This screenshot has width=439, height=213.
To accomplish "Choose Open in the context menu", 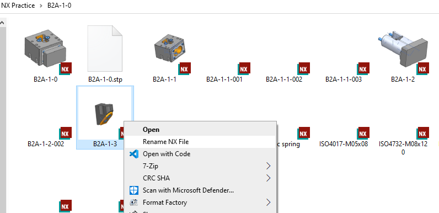I will point(200,130).
